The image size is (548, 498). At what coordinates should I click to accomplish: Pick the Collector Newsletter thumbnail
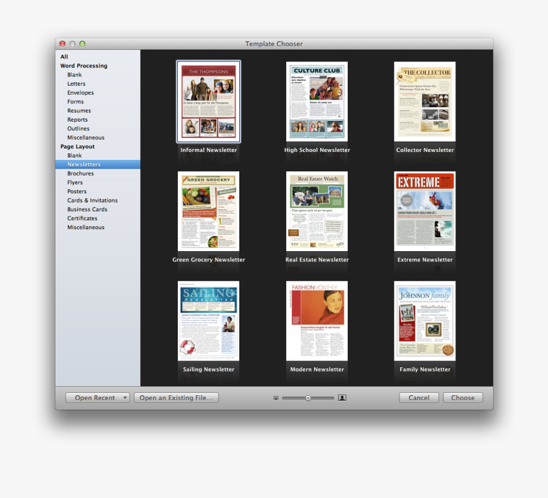(424, 102)
